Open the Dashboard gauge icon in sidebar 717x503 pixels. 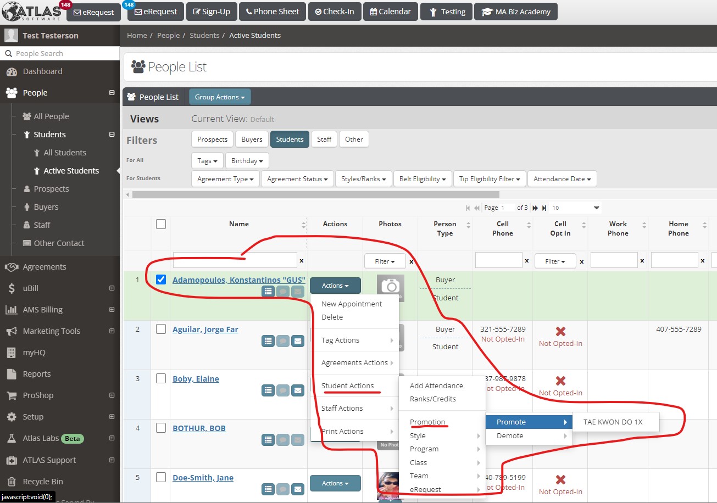pos(12,71)
